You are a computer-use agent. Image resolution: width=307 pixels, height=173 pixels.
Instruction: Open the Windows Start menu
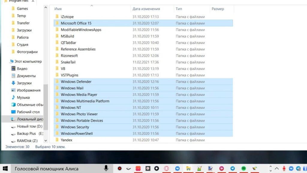pyautogui.click(x=5, y=168)
